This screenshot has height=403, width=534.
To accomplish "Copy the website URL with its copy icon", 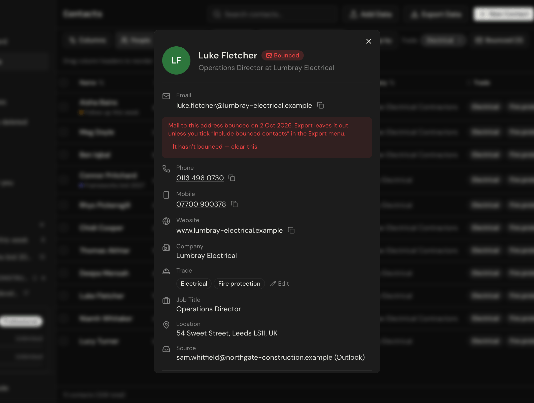I will (x=291, y=230).
